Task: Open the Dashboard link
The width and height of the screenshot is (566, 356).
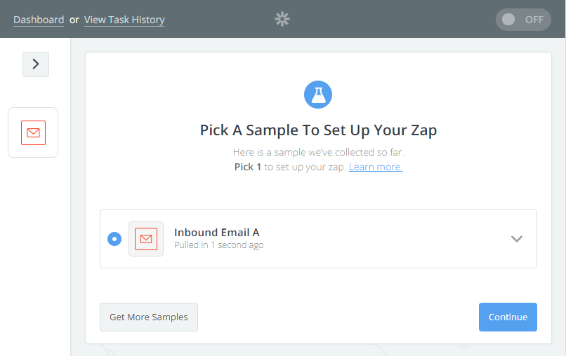Action: 39,20
